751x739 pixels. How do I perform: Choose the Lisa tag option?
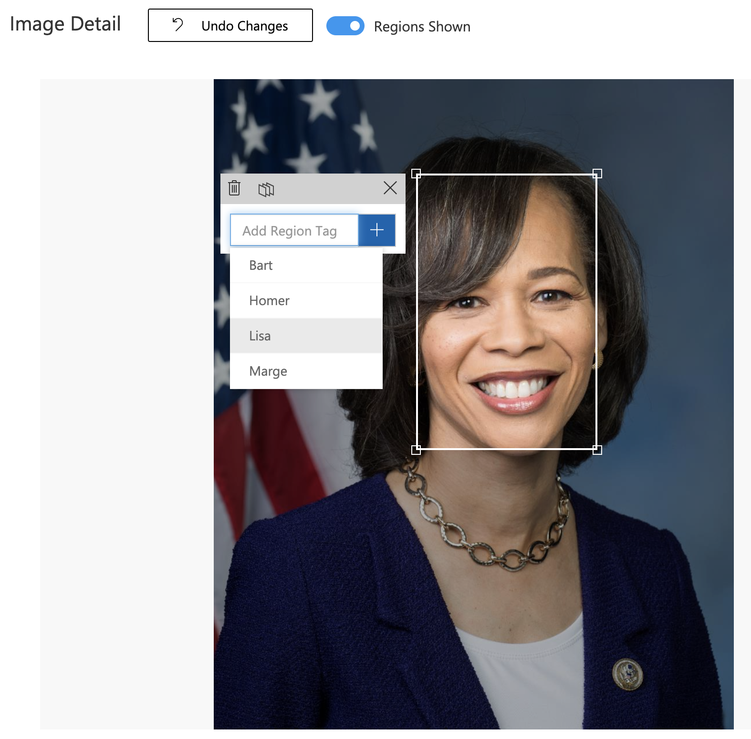click(x=306, y=336)
